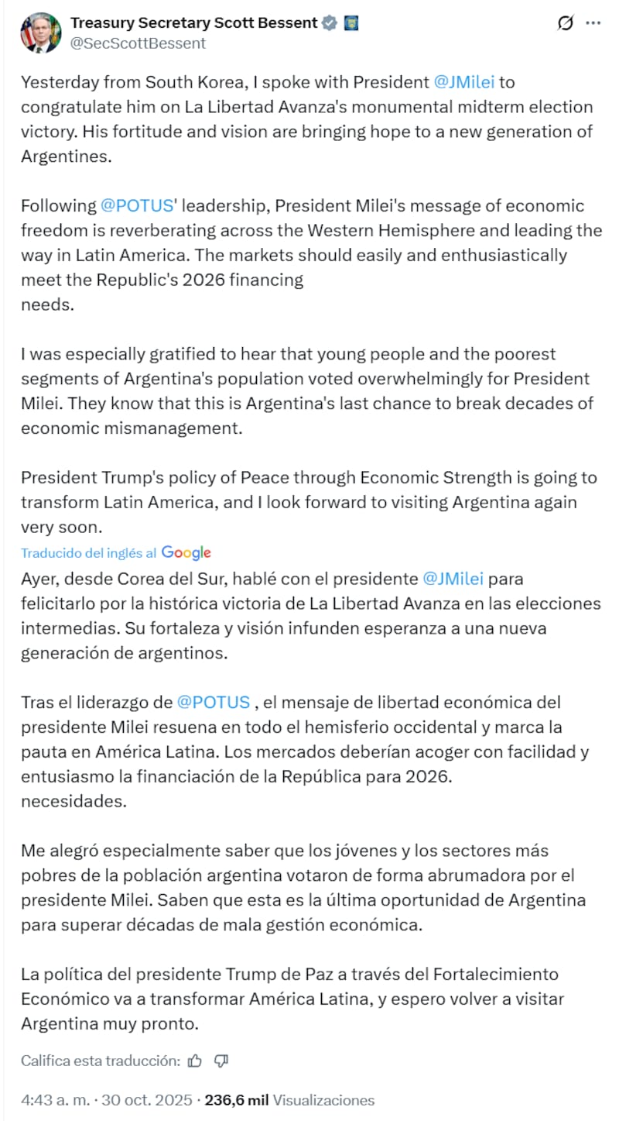Image resolution: width=619 pixels, height=1121 pixels.
Task: Click the thumbs up translation rating icon
Action: [196, 1060]
